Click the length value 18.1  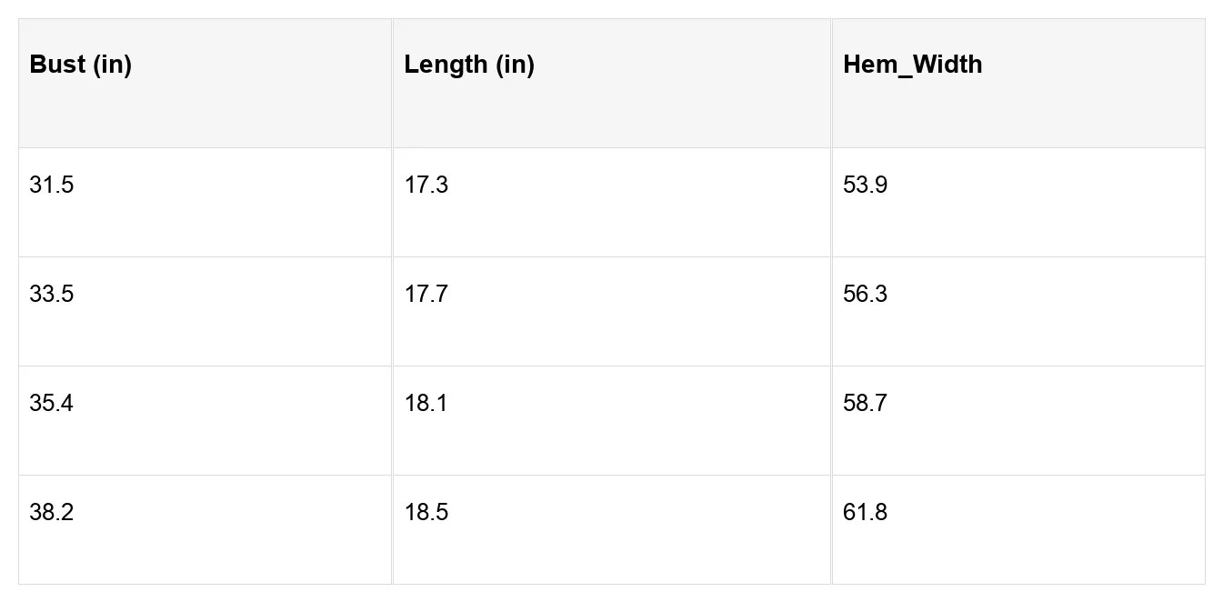pos(426,404)
